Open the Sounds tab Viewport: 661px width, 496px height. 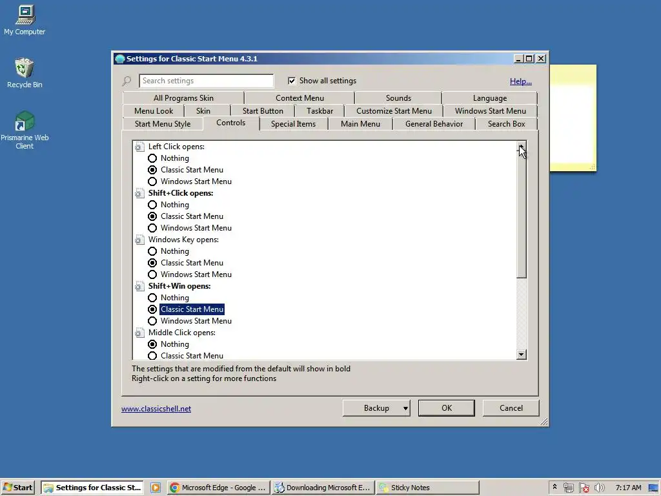click(398, 98)
